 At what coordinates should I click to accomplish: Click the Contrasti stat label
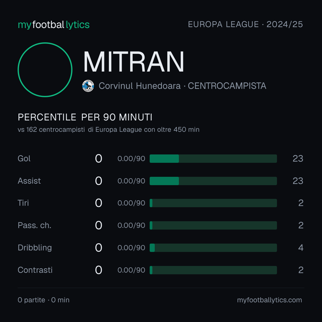pos(35,270)
